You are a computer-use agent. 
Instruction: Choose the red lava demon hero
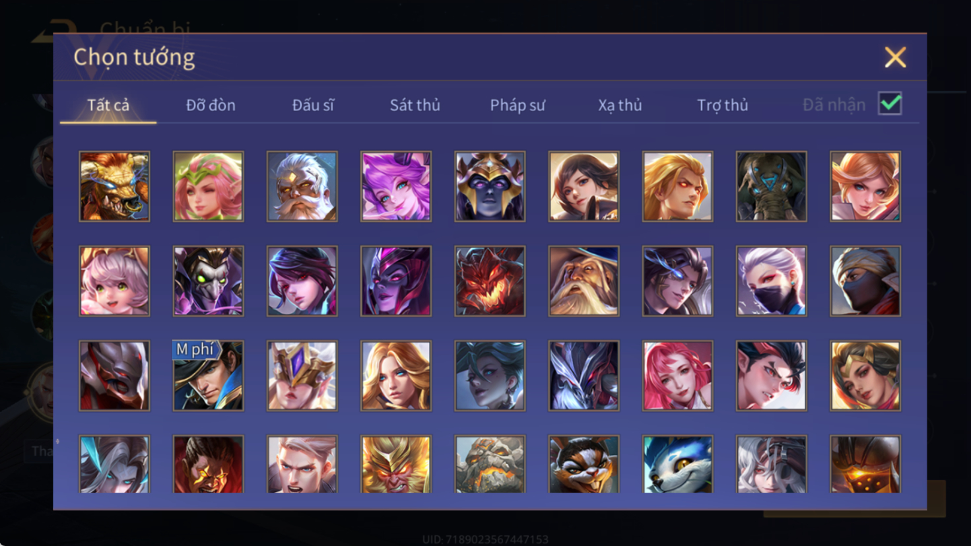490,281
